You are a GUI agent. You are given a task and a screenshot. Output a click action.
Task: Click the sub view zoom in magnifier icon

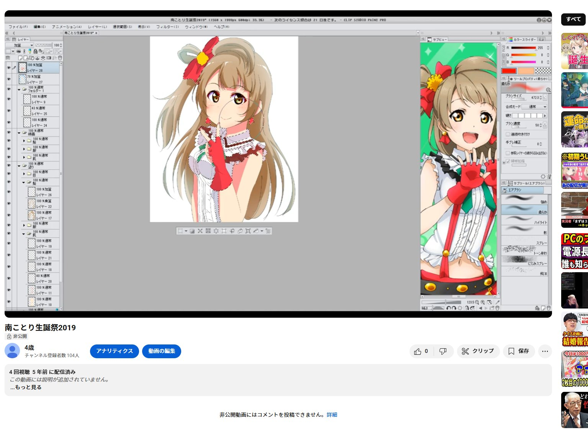click(x=483, y=302)
